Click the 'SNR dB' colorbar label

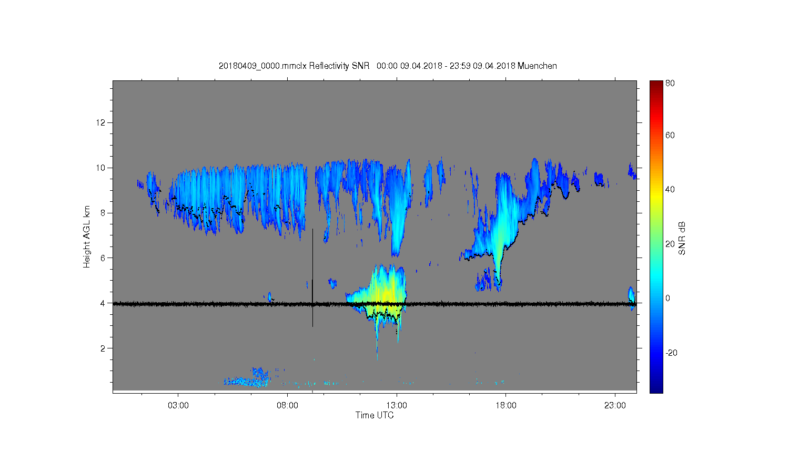click(x=682, y=238)
